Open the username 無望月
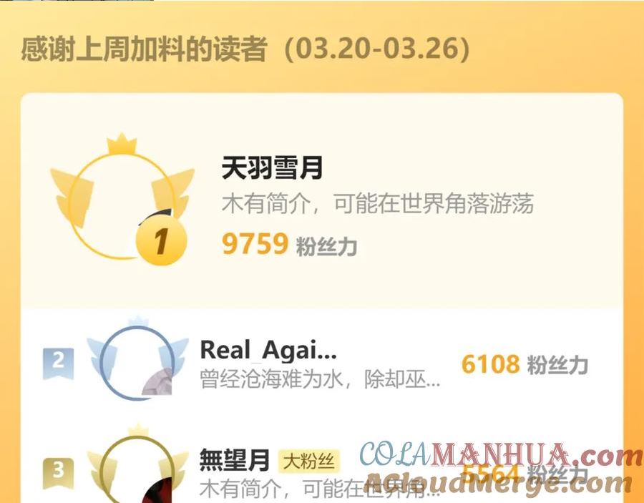644x503 pixels. pyautogui.click(x=235, y=460)
